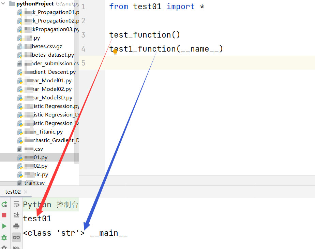
Task: Open betes_dataset.py in project tree
Action: pos(46,55)
